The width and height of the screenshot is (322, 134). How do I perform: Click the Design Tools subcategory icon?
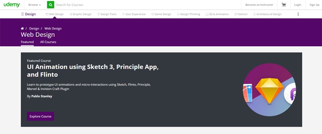pyautogui.click(x=99, y=14)
